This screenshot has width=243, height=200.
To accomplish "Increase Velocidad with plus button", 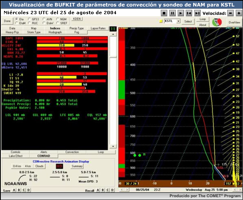I will [239, 13].
